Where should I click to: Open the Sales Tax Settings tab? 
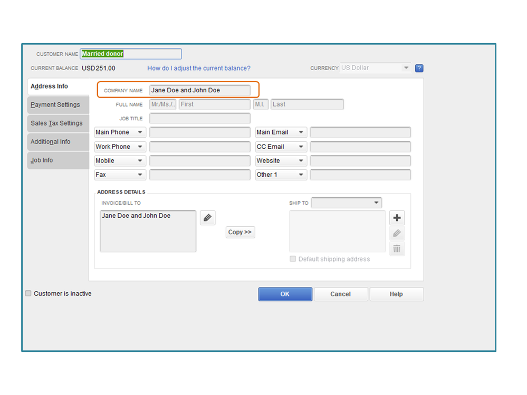tap(58, 123)
